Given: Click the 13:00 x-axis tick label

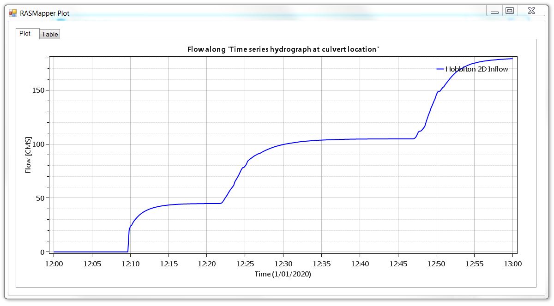Looking at the screenshot, I should (512, 263).
